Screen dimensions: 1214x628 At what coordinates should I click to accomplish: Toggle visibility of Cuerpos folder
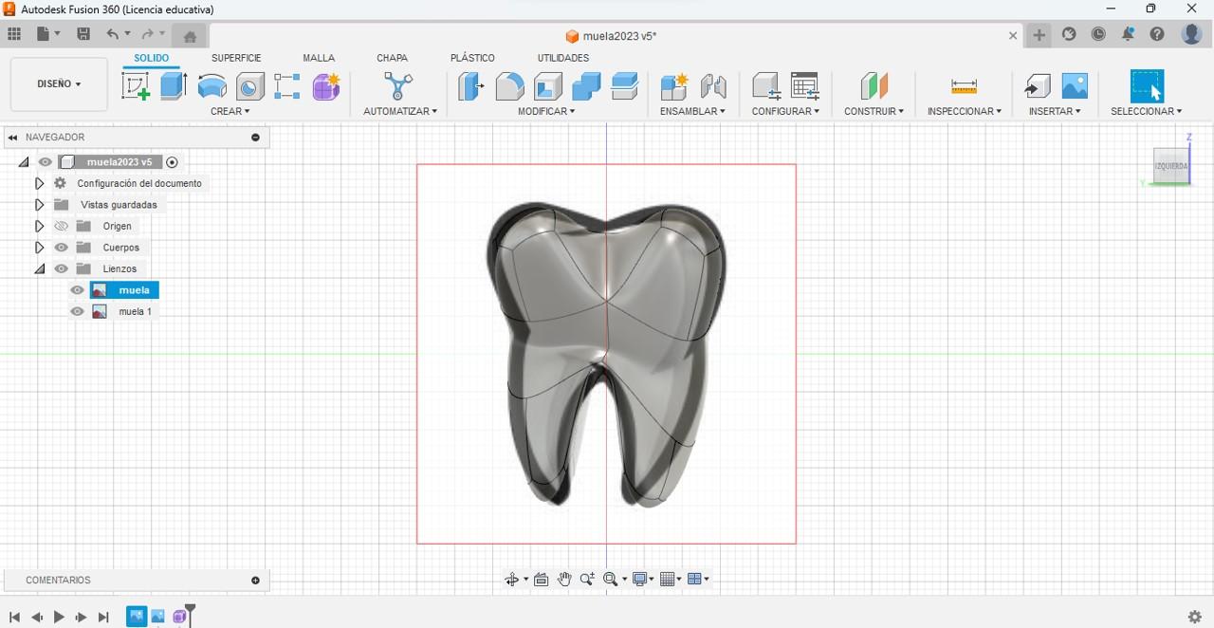pyautogui.click(x=62, y=248)
